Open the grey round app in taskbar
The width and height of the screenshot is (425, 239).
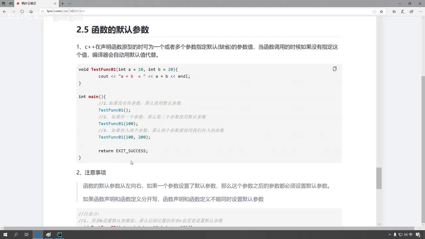48,234
